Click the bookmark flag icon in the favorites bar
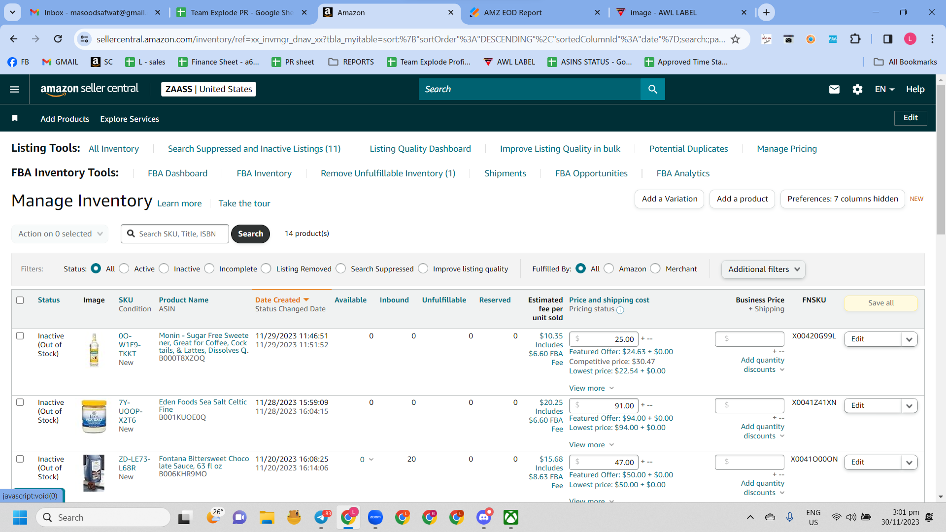This screenshot has height=532, width=946. [x=15, y=118]
